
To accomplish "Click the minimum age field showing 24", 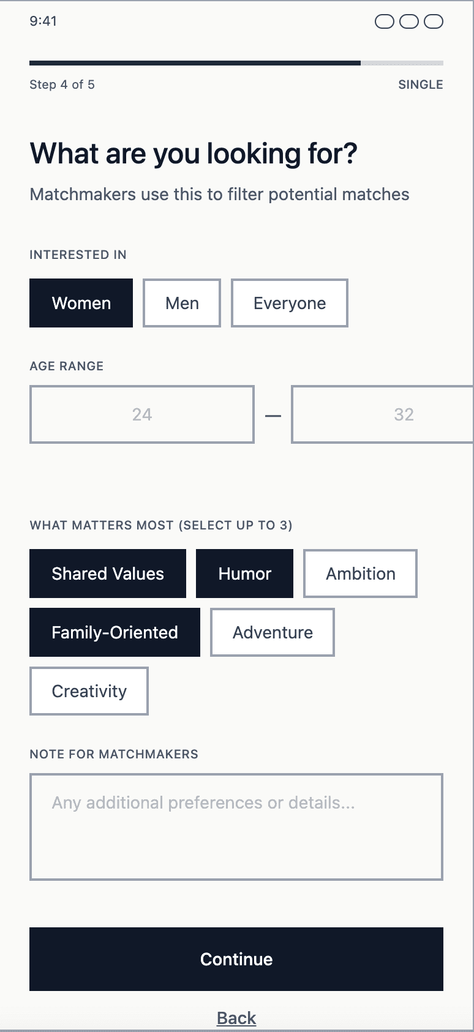I will [x=142, y=414].
